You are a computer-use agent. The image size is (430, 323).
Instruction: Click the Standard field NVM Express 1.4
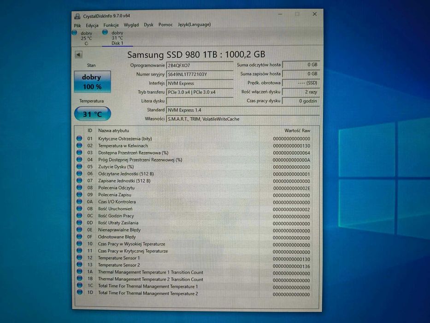pos(242,110)
